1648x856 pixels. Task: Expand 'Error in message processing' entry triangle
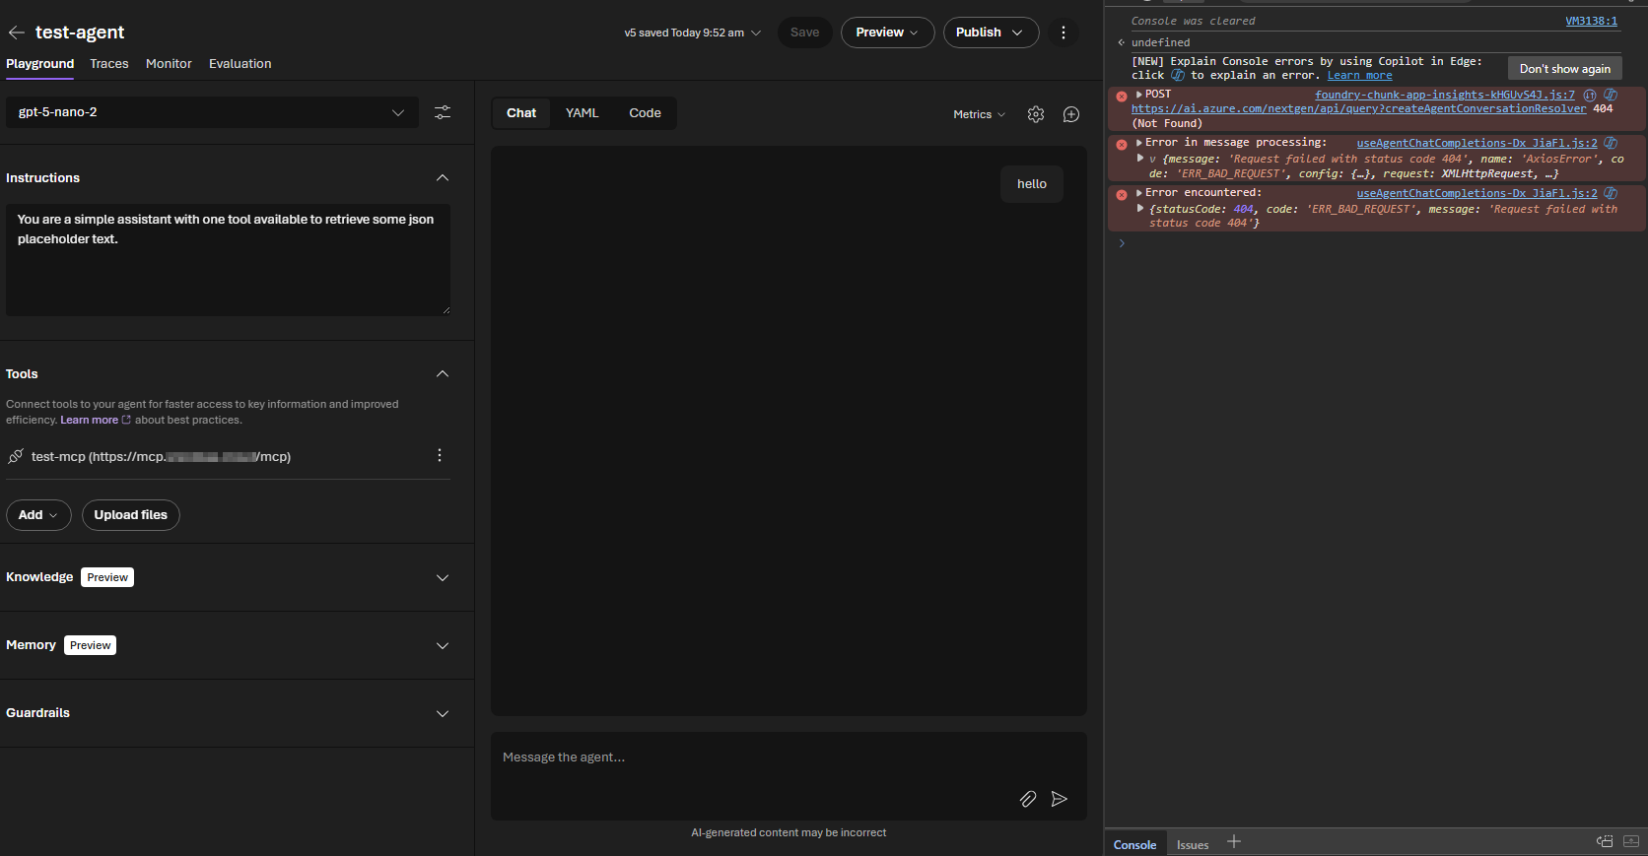[x=1139, y=143]
